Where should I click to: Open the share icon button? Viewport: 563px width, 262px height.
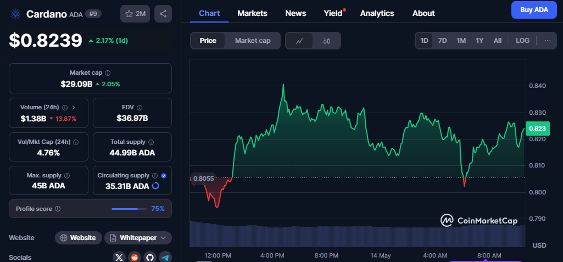click(163, 14)
